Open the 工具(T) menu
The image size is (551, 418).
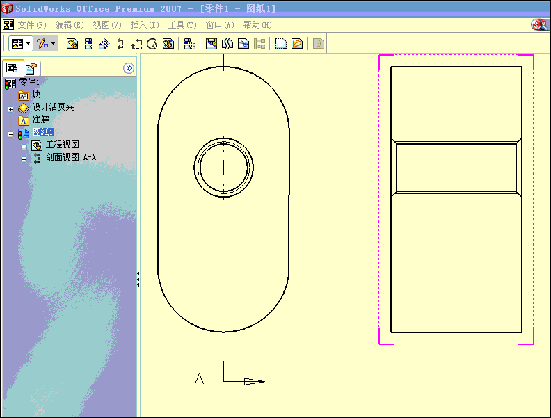[182, 25]
